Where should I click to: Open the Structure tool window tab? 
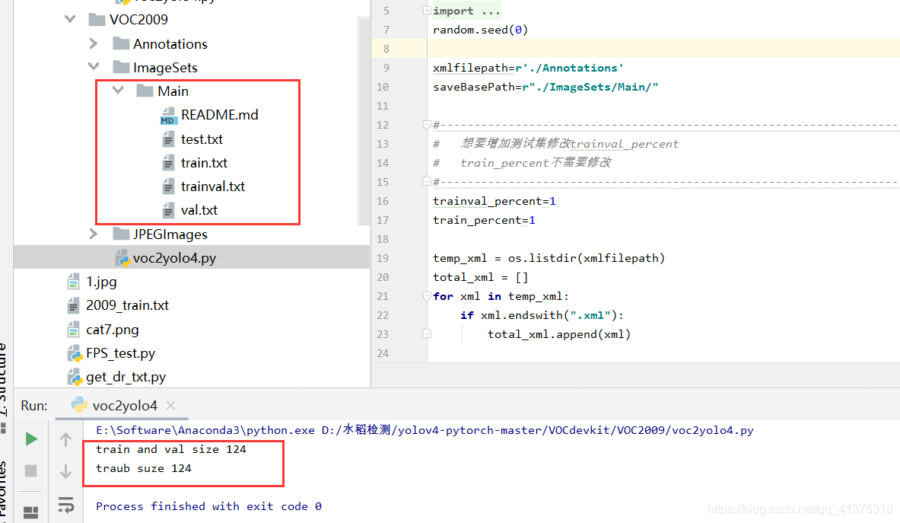4,373
